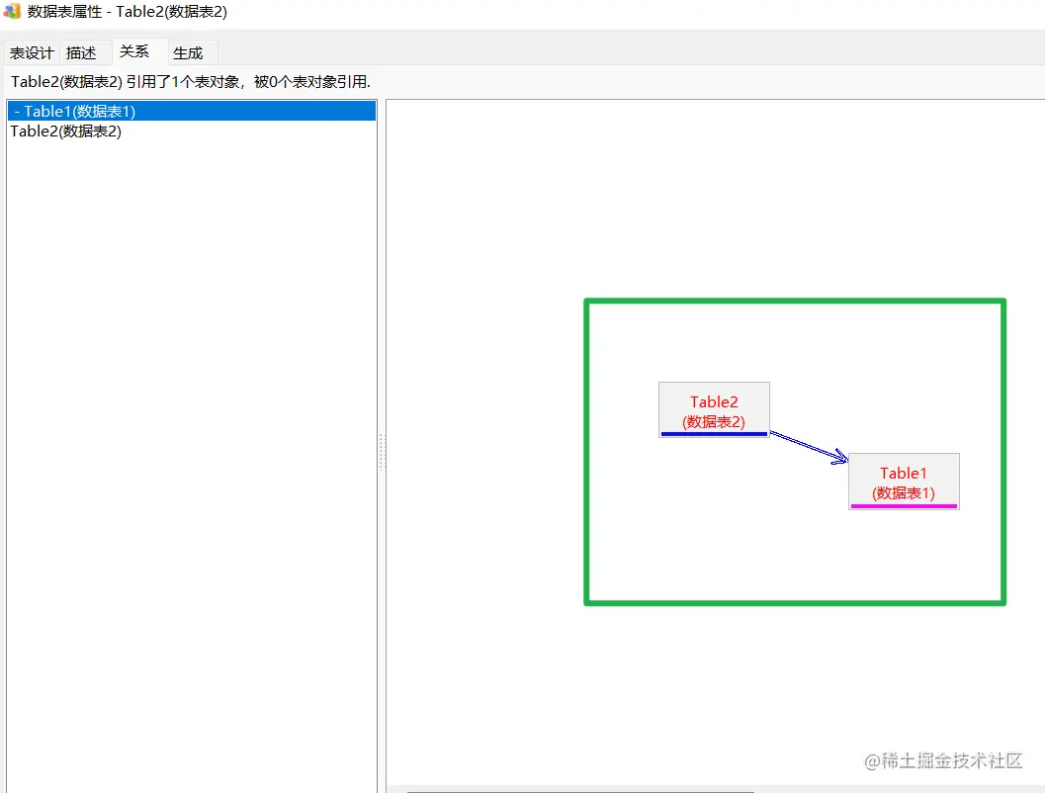Click the Table2 node in diagram
This screenshot has height=793, width=1045.
point(714,409)
